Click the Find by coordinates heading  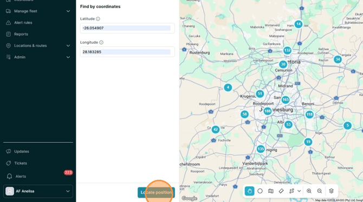100,6
